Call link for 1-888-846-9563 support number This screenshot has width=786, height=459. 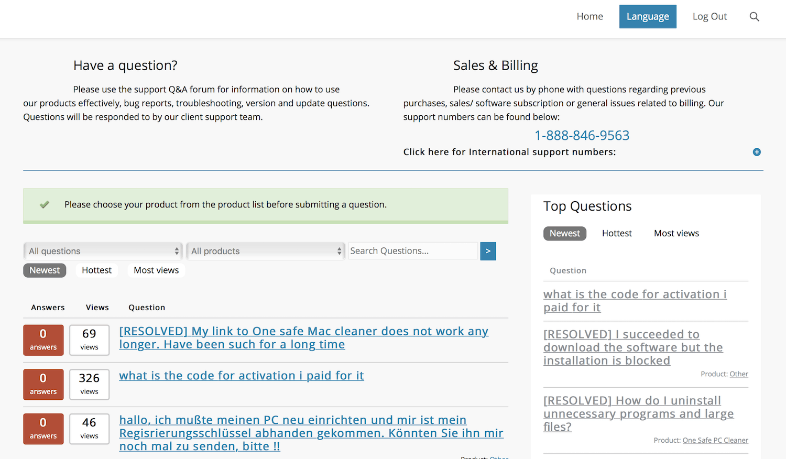(582, 136)
